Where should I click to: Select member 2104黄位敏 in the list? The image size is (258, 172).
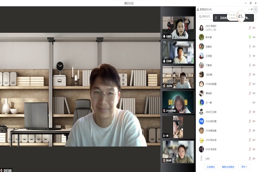[211, 130]
